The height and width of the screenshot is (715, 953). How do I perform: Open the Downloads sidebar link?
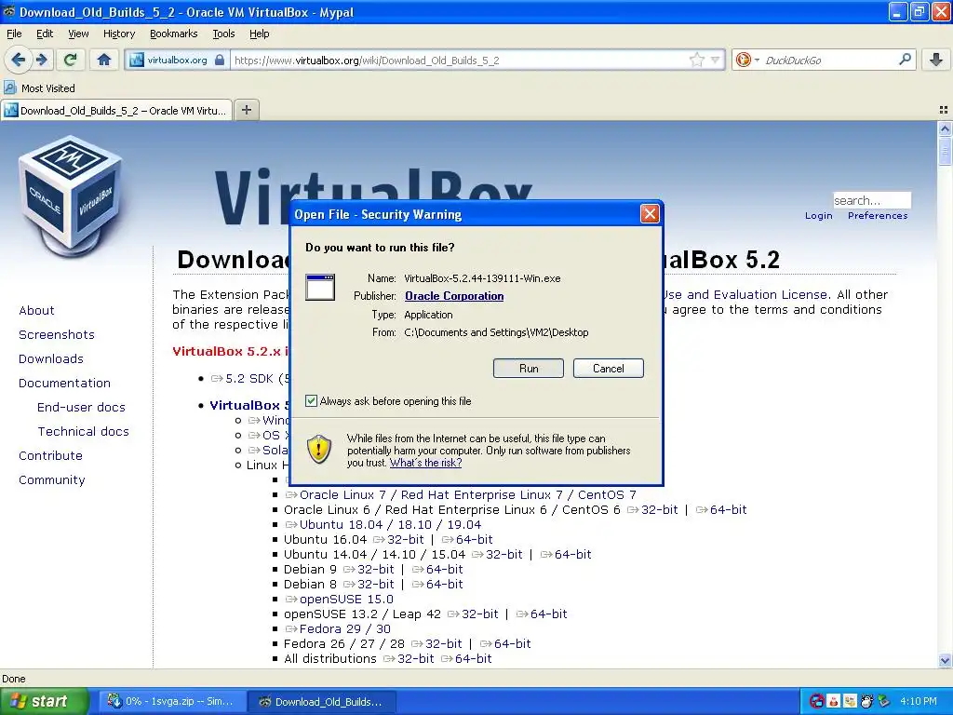(x=51, y=359)
